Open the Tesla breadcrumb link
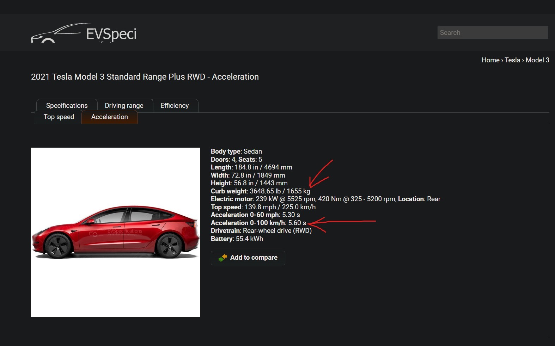 pyautogui.click(x=512, y=60)
